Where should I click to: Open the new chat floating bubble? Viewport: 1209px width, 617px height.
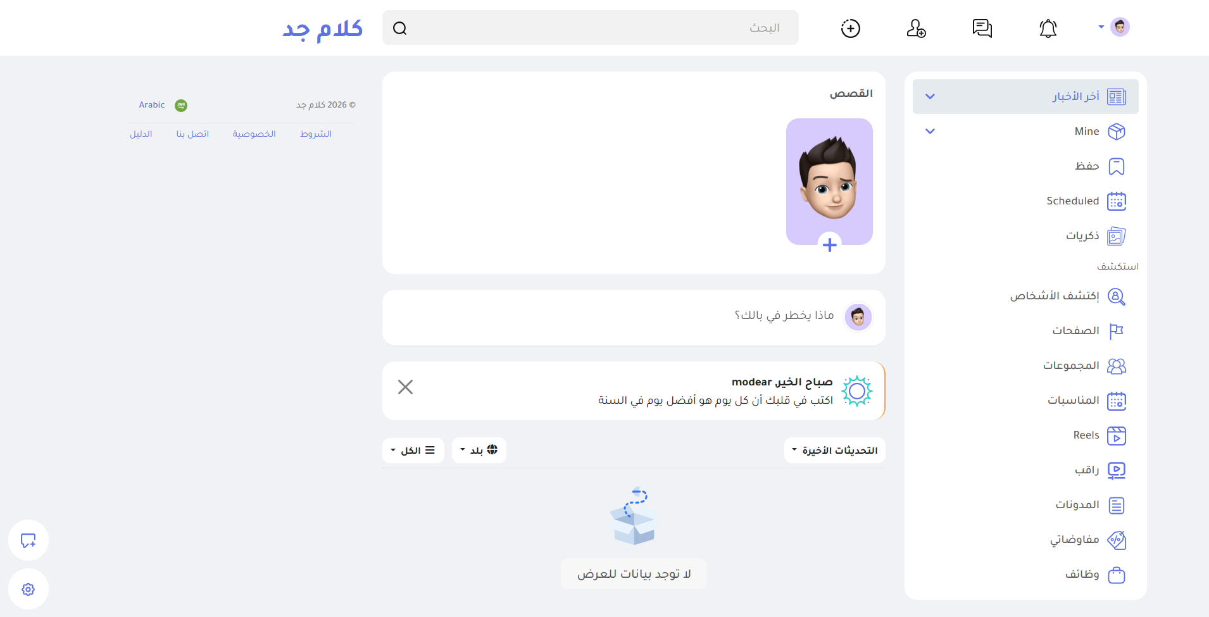pos(28,540)
